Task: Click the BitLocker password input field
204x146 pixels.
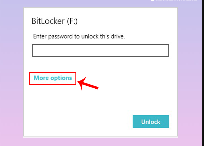Action: [100, 51]
